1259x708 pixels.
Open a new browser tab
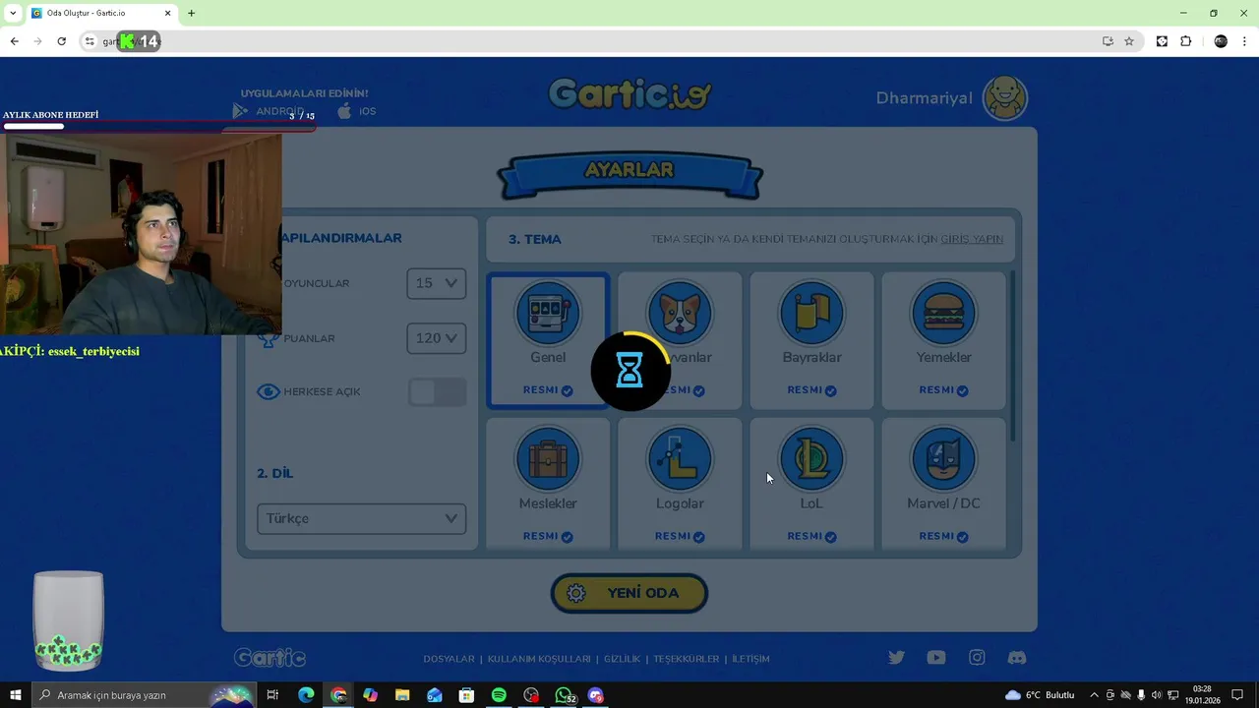[191, 13]
